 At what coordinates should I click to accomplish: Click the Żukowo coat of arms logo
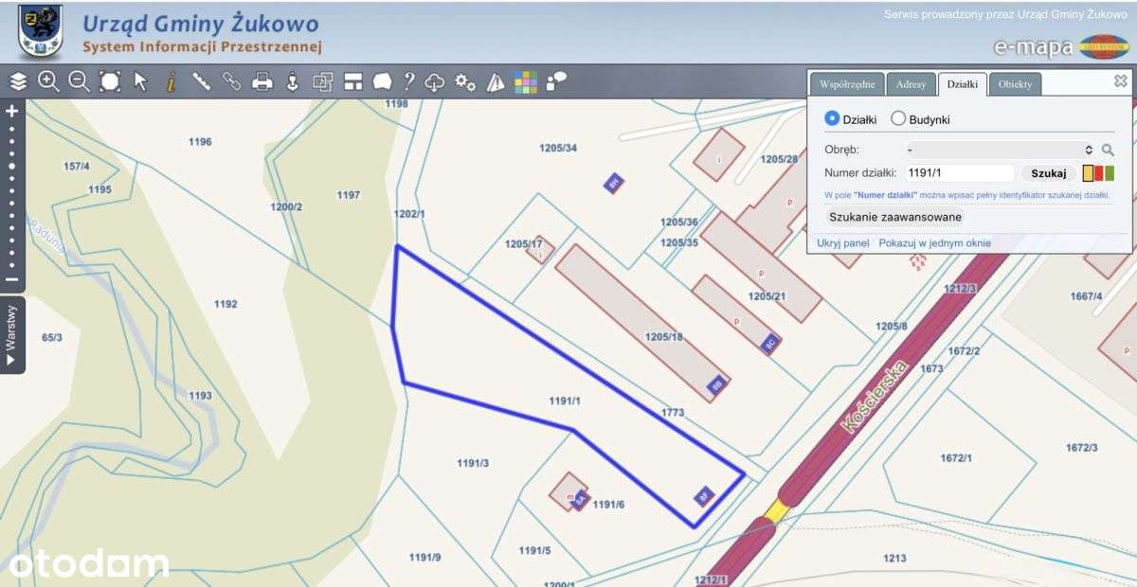point(41,31)
